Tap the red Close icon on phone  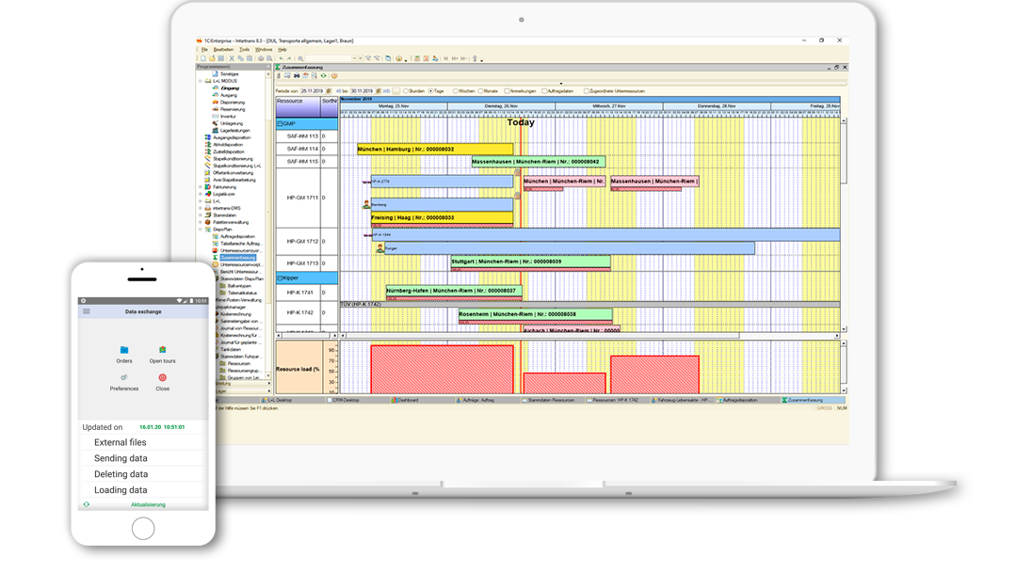(x=162, y=377)
